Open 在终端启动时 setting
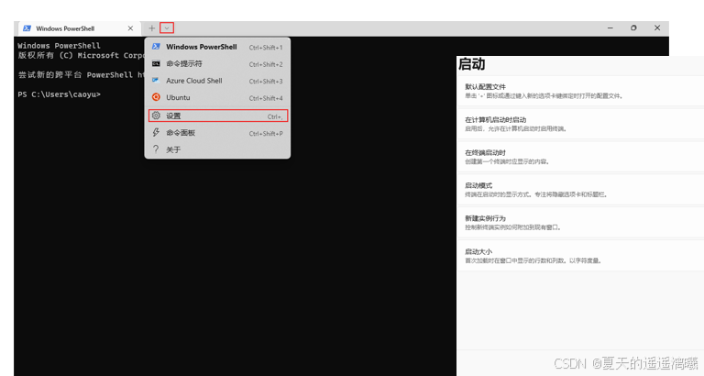This screenshot has width=704, height=376. tap(580, 157)
